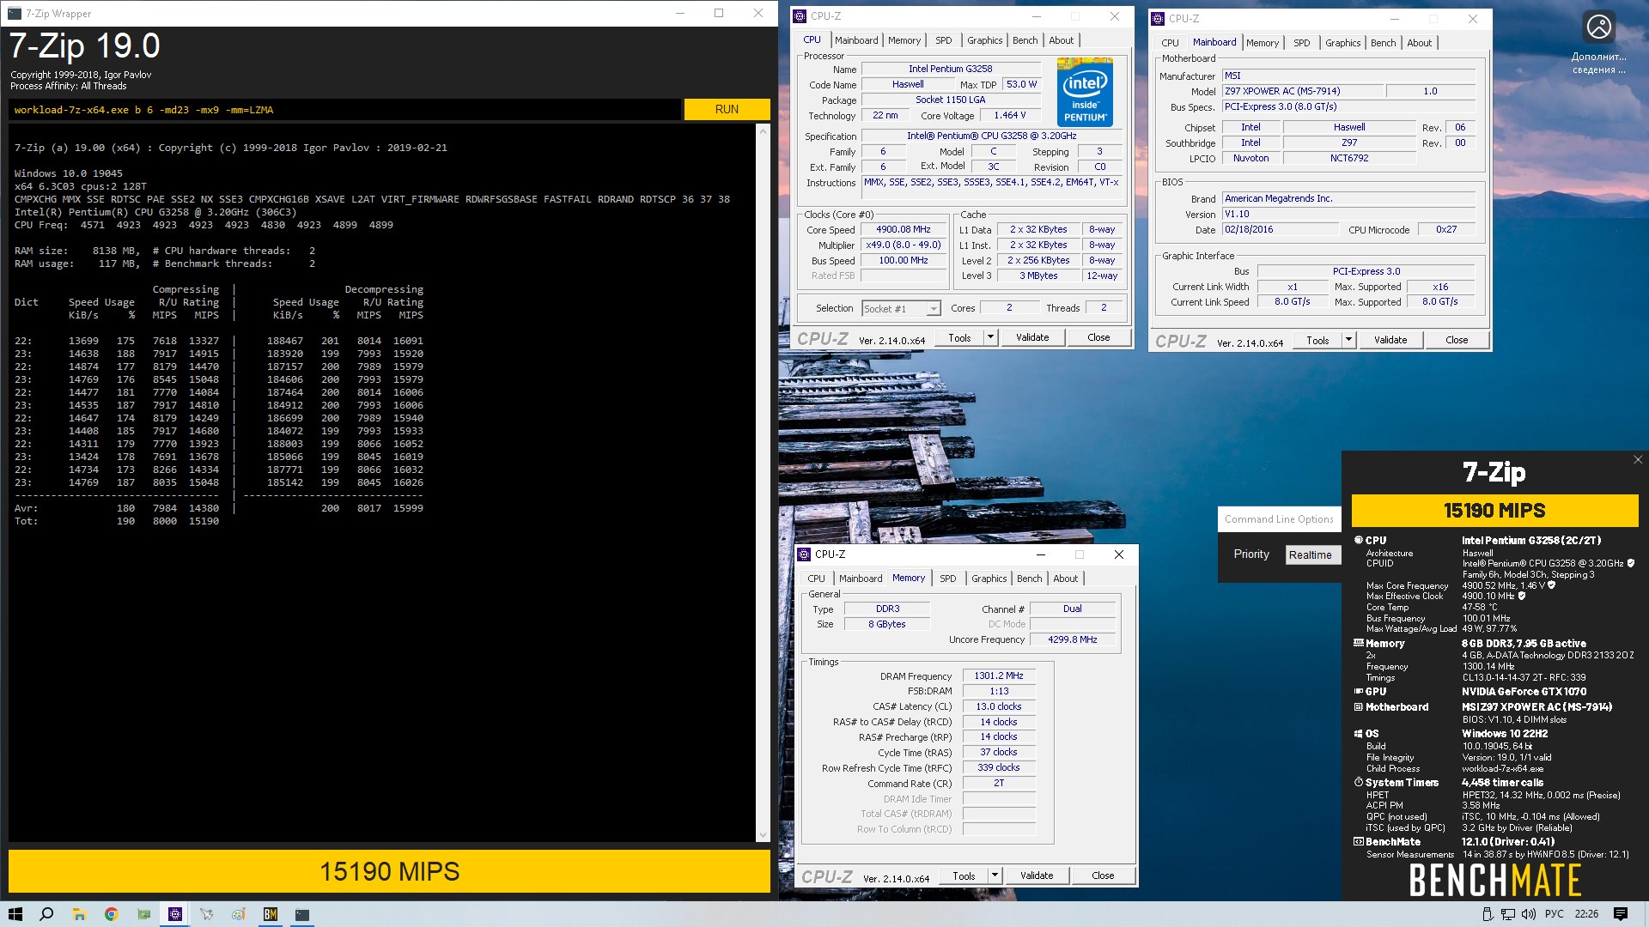This screenshot has height=927, width=1649.
Task: Open the jet plane taskbar icon
Action: click(206, 914)
